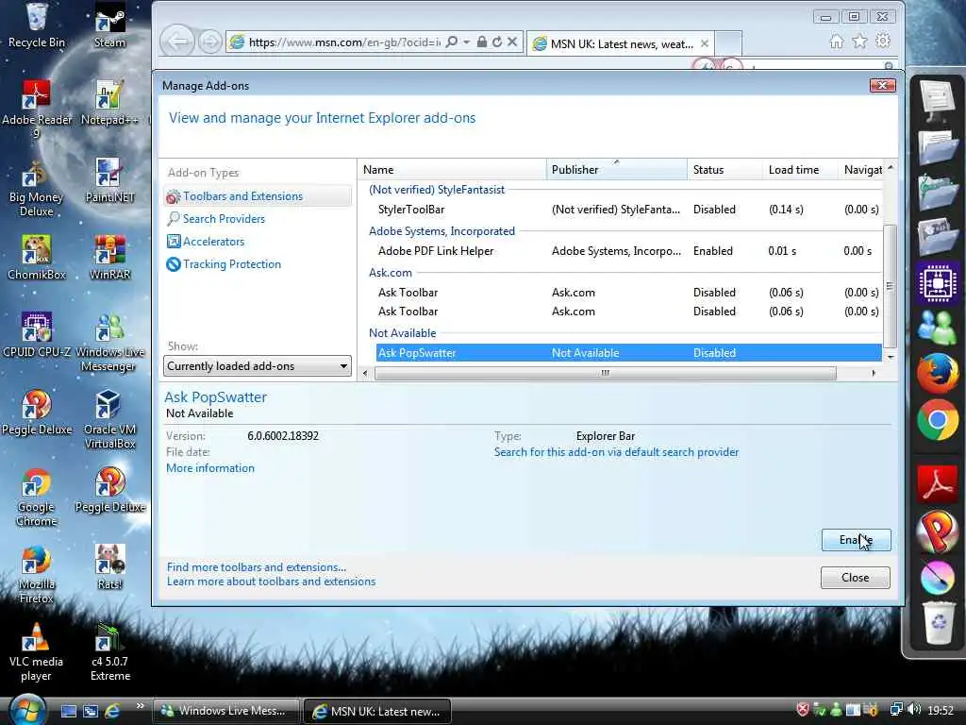966x725 pixels.
Task: Sort list by Name column header
Action: [x=452, y=170]
